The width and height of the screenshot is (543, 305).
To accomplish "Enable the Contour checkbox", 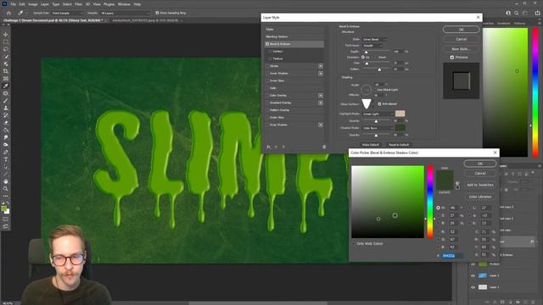I will pyautogui.click(x=270, y=52).
